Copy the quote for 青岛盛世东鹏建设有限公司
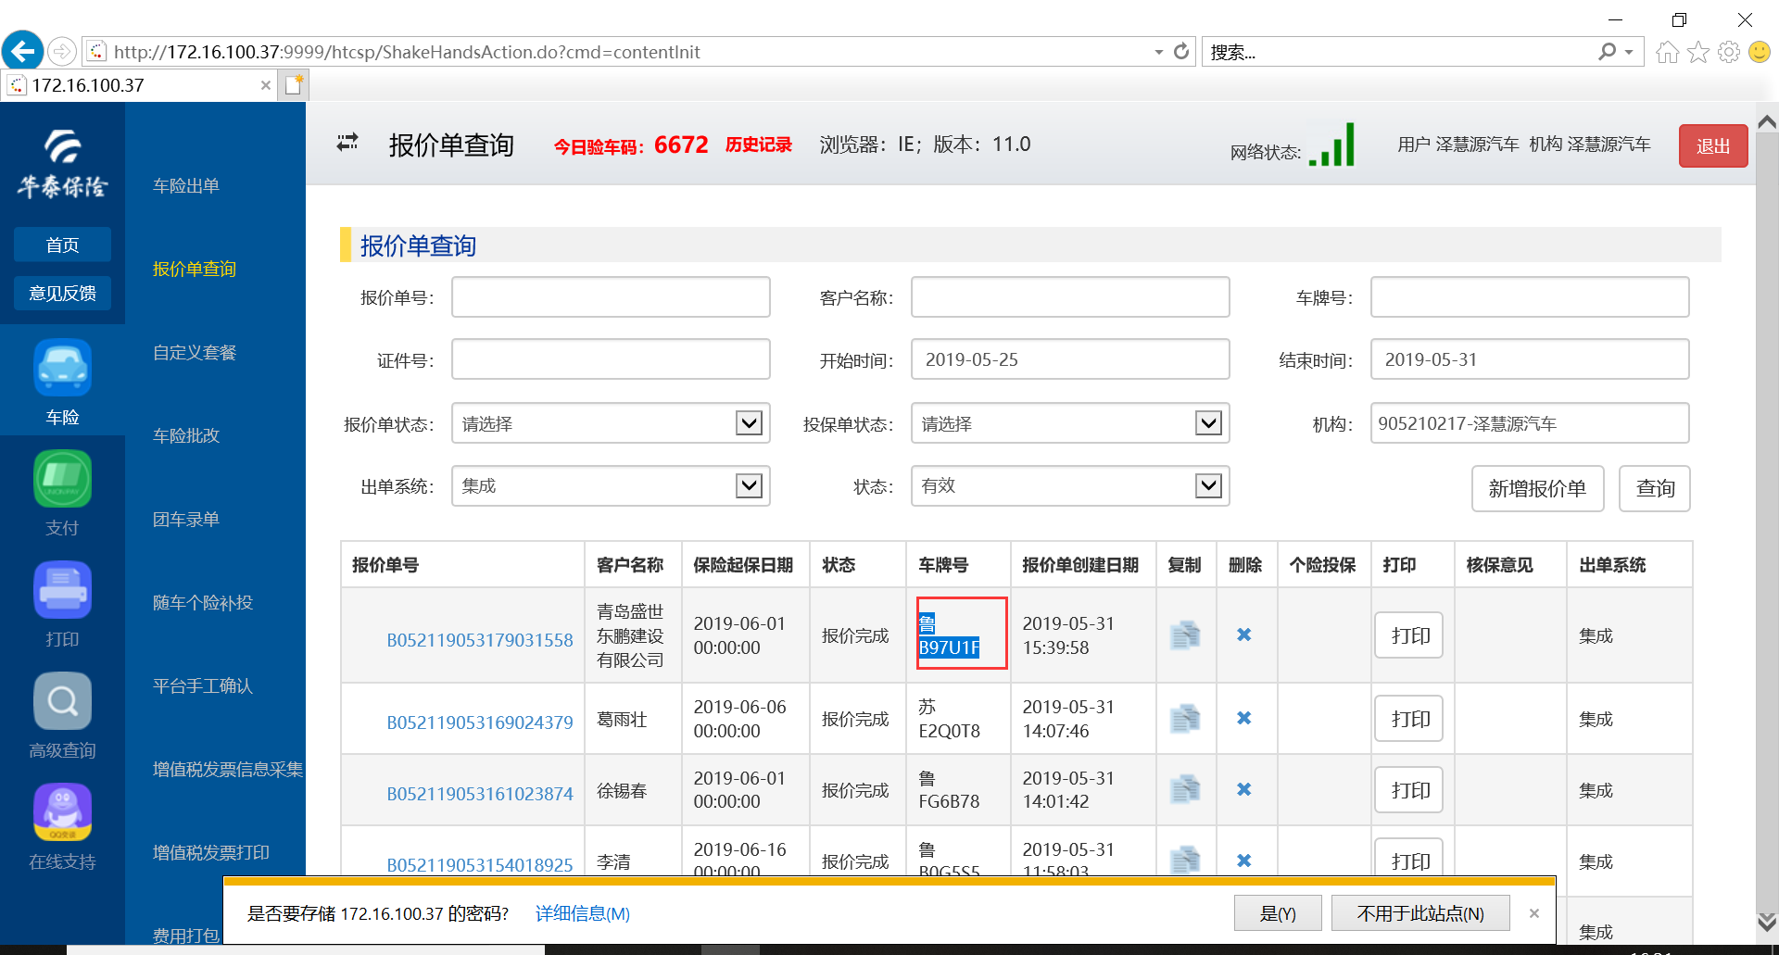The width and height of the screenshot is (1779, 955). coord(1184,635)
